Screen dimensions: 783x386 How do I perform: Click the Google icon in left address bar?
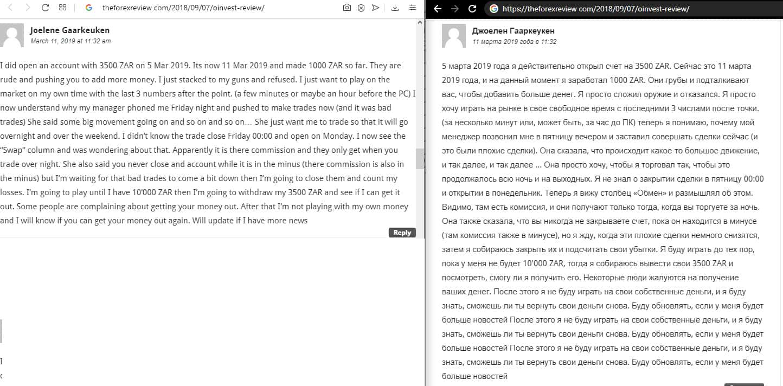click(89, 8)
